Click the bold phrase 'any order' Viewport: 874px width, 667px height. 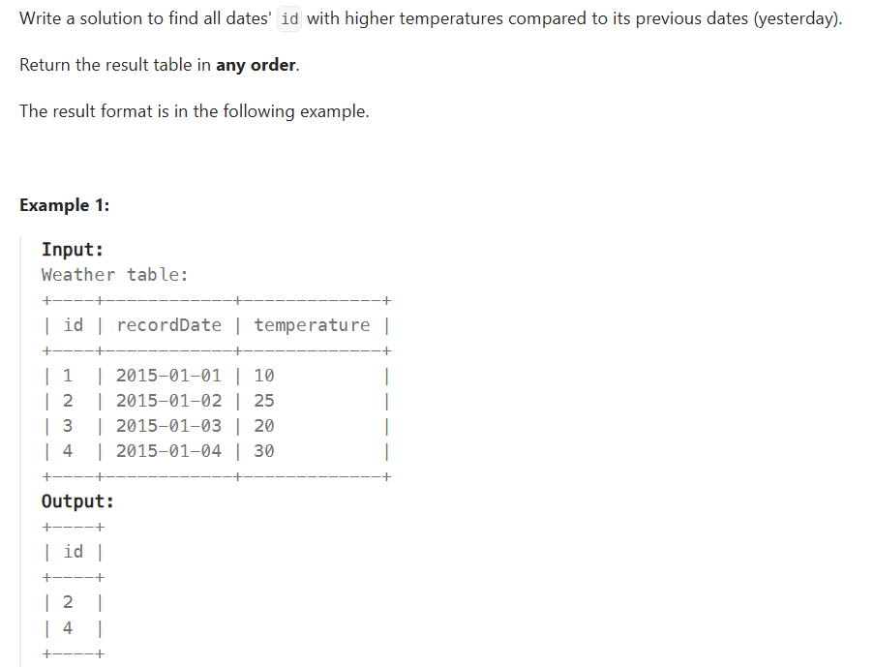(256, 65)
